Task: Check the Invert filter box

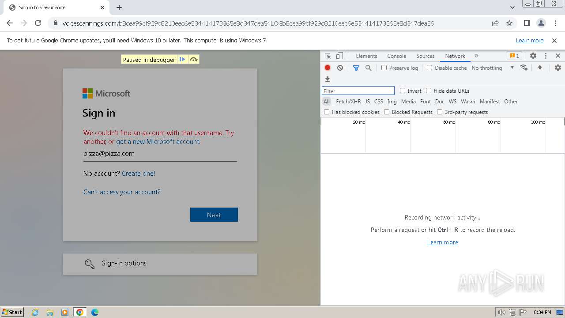Action: [403, 91]
